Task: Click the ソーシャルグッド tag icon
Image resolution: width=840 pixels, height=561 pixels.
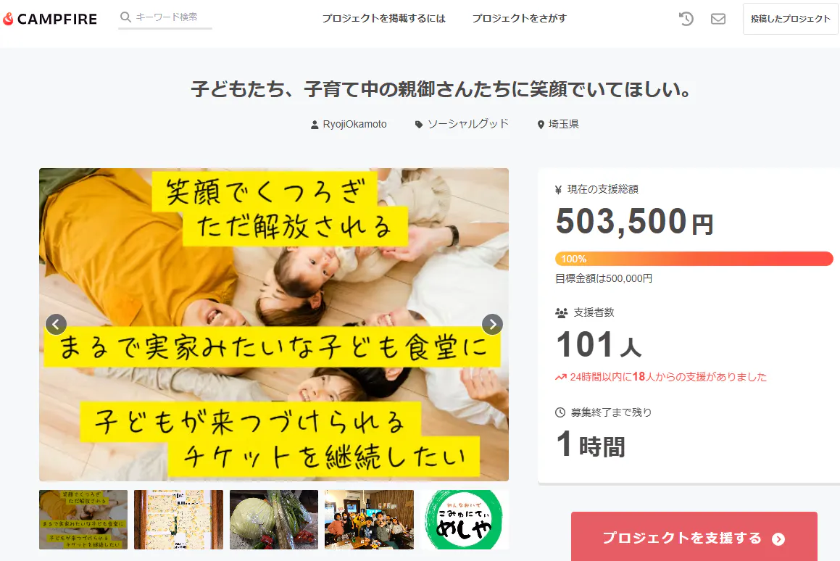Action: point(419,125)
